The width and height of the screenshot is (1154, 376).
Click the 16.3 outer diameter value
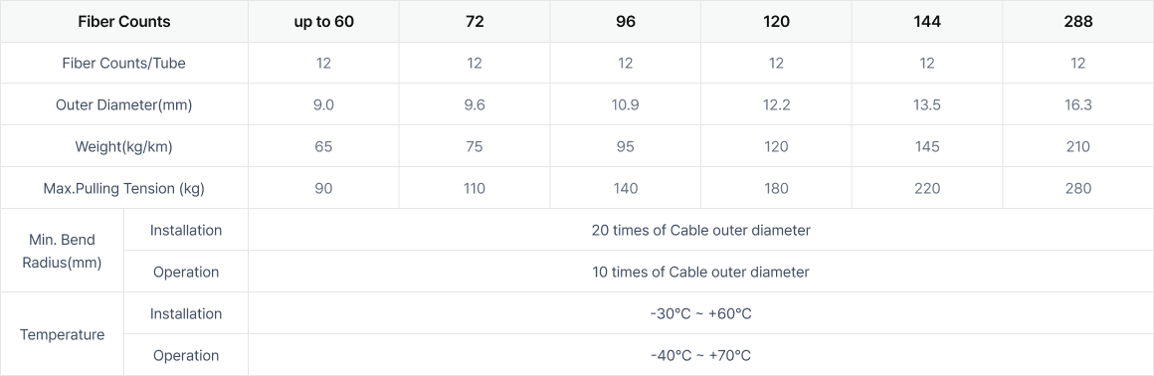tap(1078, 105)
